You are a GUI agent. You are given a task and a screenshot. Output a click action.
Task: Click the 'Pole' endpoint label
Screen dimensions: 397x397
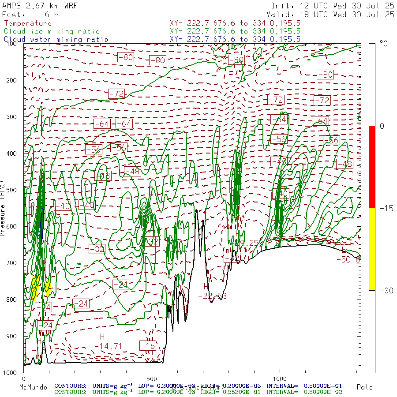[365, 387]
